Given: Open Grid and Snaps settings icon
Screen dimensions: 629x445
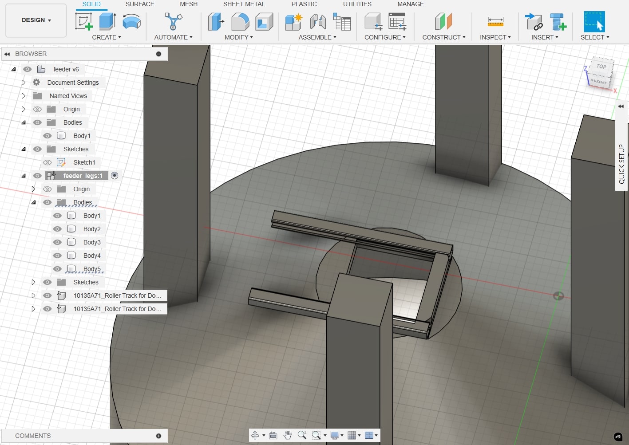Looking at the screenshot, I should (352, 435).
